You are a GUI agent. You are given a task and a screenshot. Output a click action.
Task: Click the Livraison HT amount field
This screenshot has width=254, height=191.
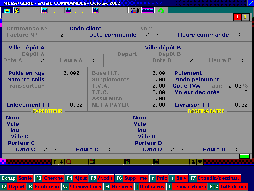pyautogui.click(x=241, y=105)
